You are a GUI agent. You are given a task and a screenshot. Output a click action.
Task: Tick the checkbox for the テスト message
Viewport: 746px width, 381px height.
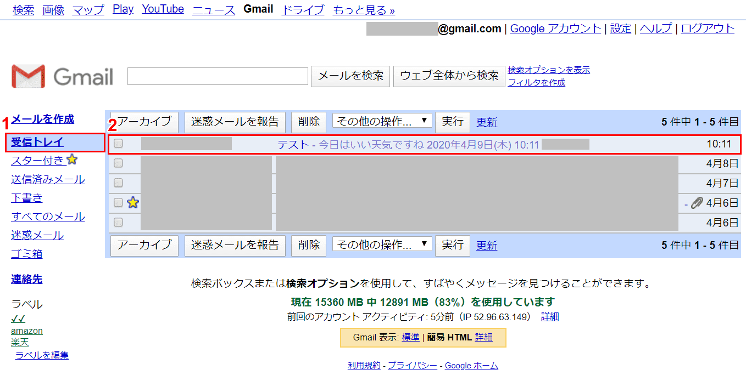[x=118, y=144]
